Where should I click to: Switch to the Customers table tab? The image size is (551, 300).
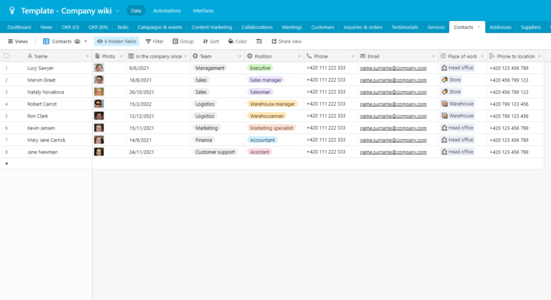coord(322,27)
